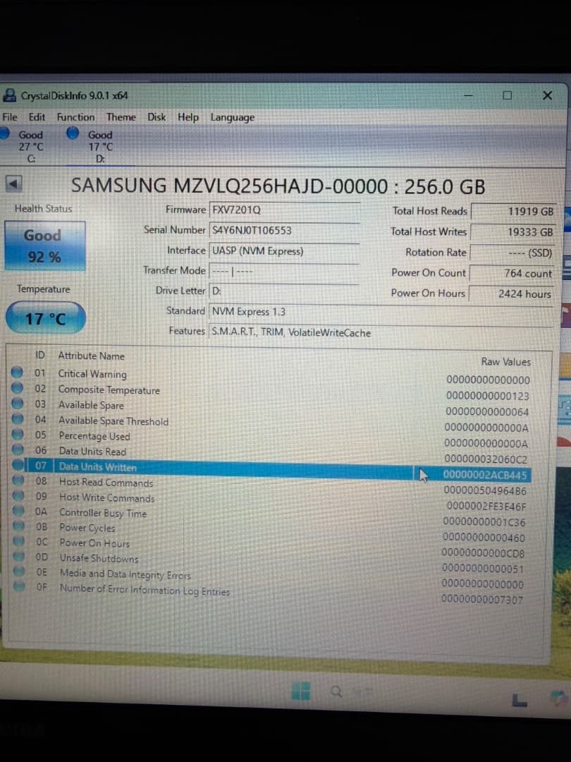Click the Transfer Mode field
Image resolution: width=571 pixels, height=762 pixels.
(284, 271)
